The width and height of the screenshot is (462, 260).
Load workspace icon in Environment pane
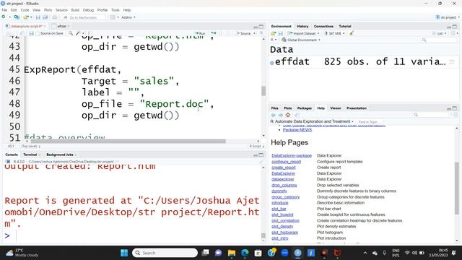(274, 33)
